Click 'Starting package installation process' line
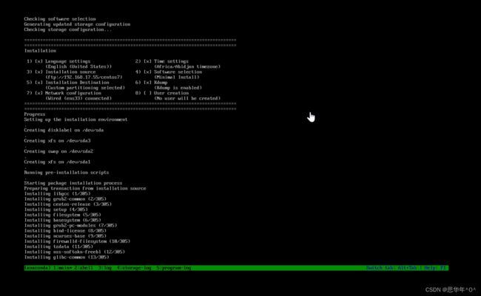The image size is (481, 296). point(73,183)
